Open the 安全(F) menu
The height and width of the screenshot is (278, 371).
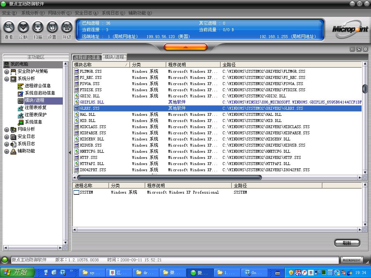pyautogui.click(x=9, y=13)
